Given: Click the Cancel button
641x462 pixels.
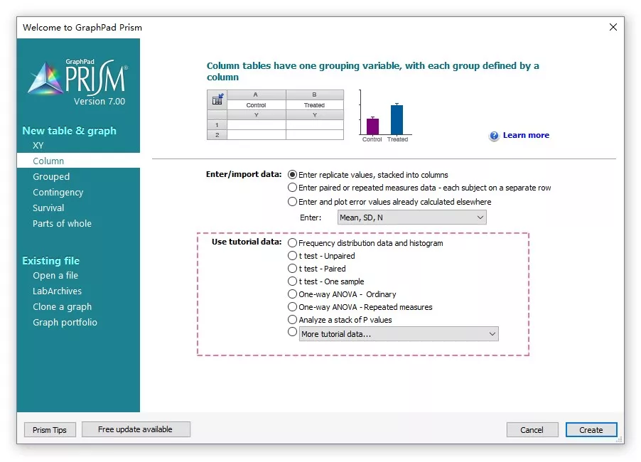Looking at the screenshot, I should tap(532, 430).
